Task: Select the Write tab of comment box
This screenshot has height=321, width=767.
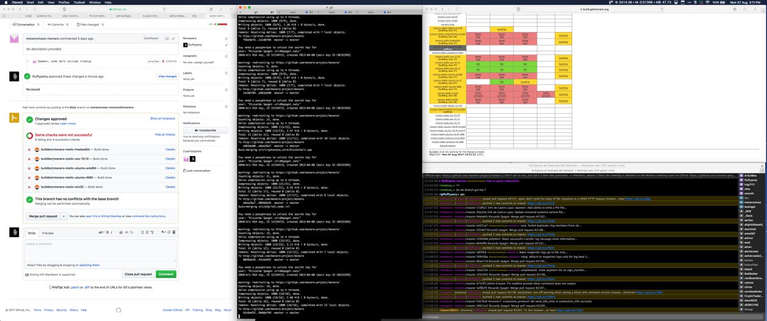Action: [x=32, y=233]
